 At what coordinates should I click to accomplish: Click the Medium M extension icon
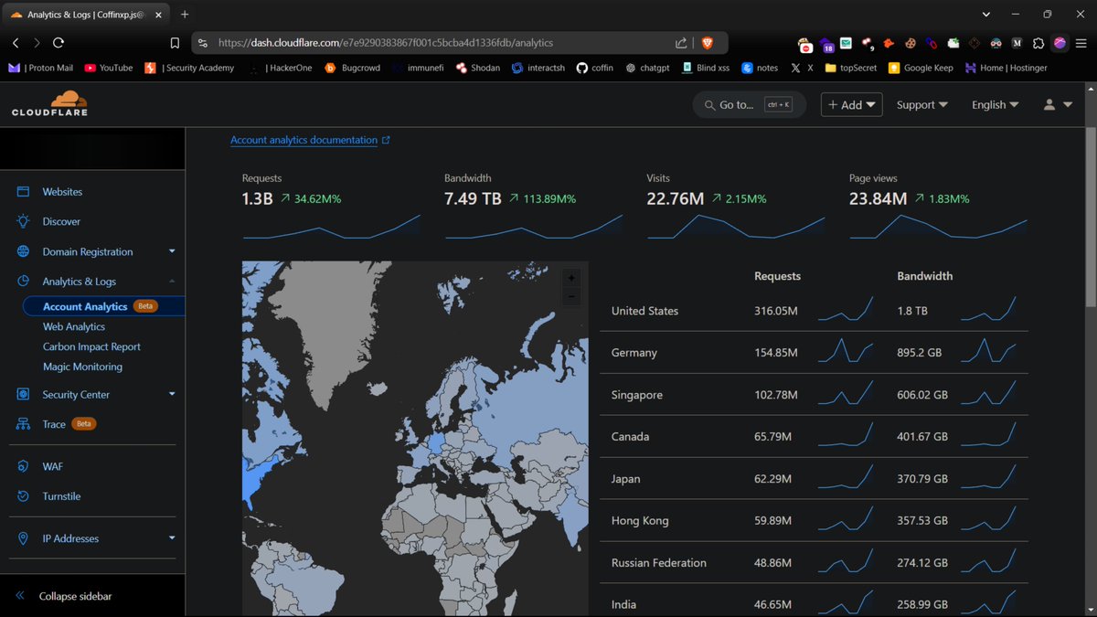point(1017,43)
